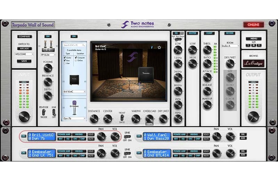Click the power amp VOLUME knob
This screenshot has width=278, height=181.
(x=48, y=68)
